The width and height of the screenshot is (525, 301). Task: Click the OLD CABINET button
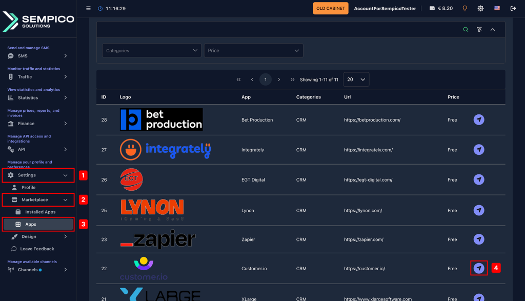click(331, 8)
